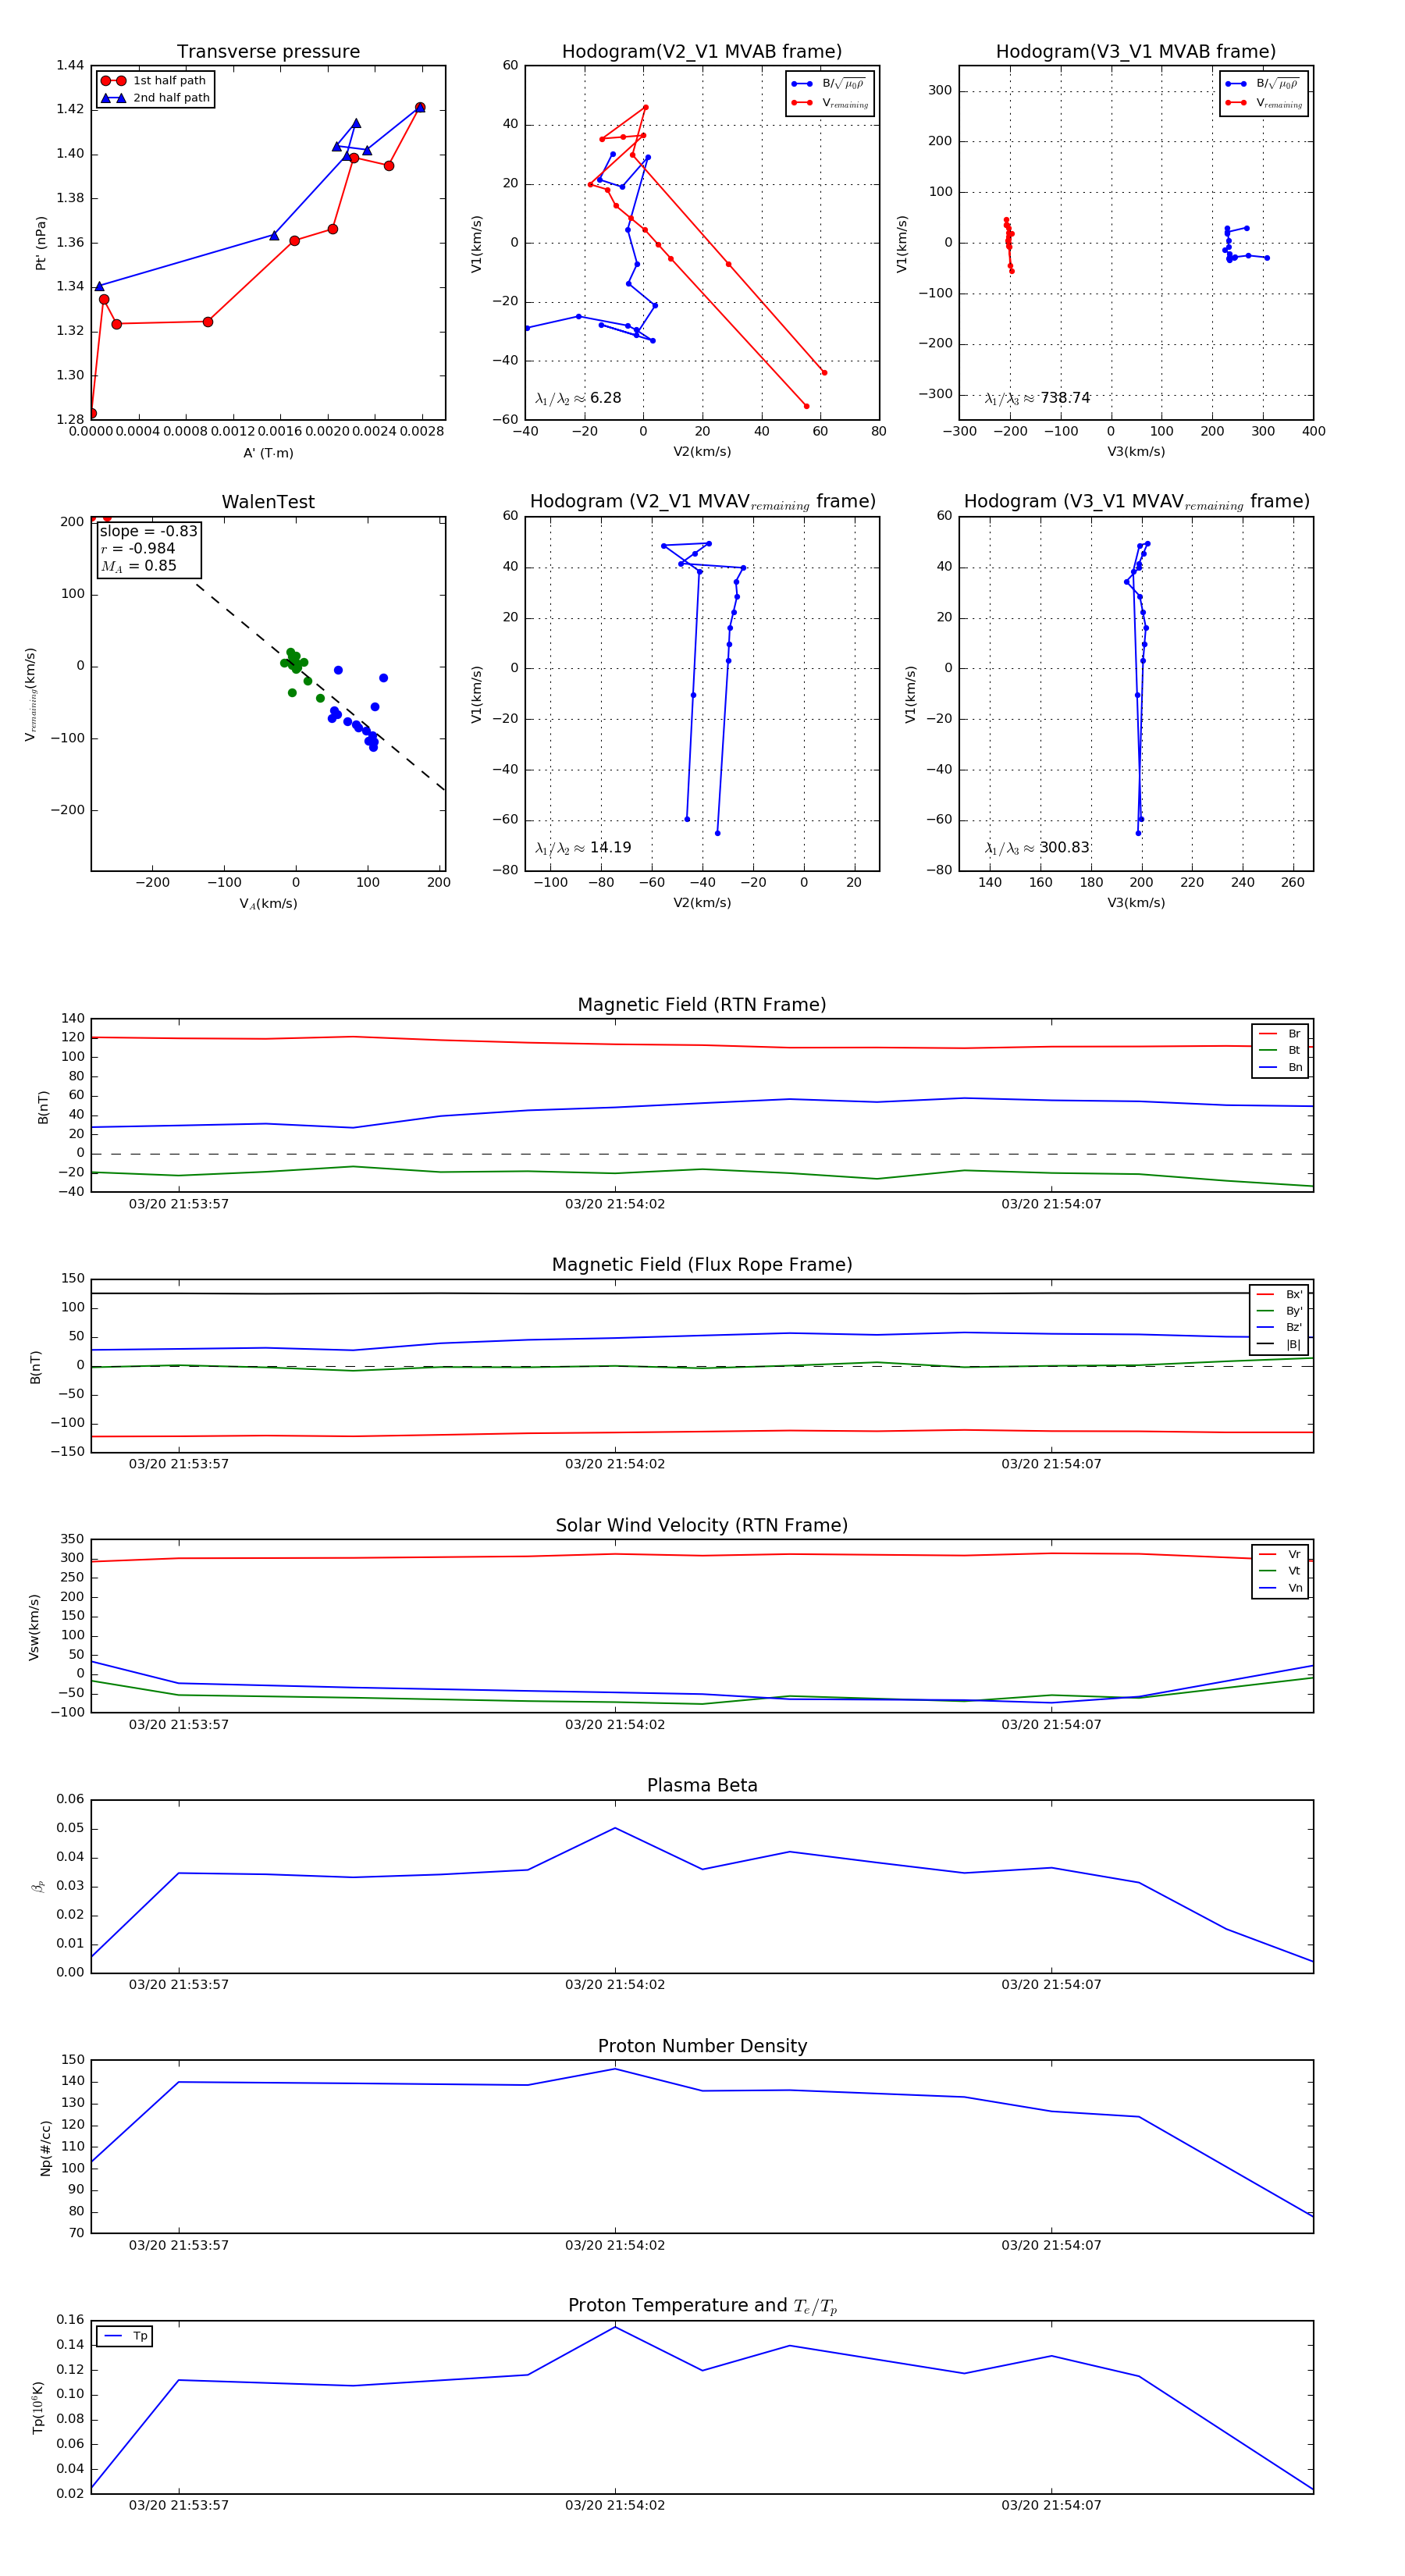Click the 'Vn' legend entry
Screen dimensions: 1405x2576
point(1280,1588)
